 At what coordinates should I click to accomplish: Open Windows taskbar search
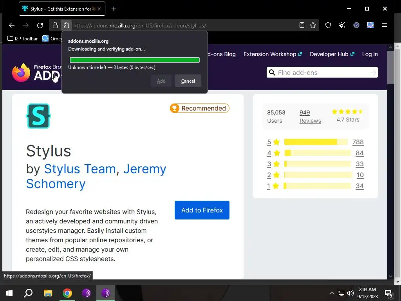click(28, 293)
